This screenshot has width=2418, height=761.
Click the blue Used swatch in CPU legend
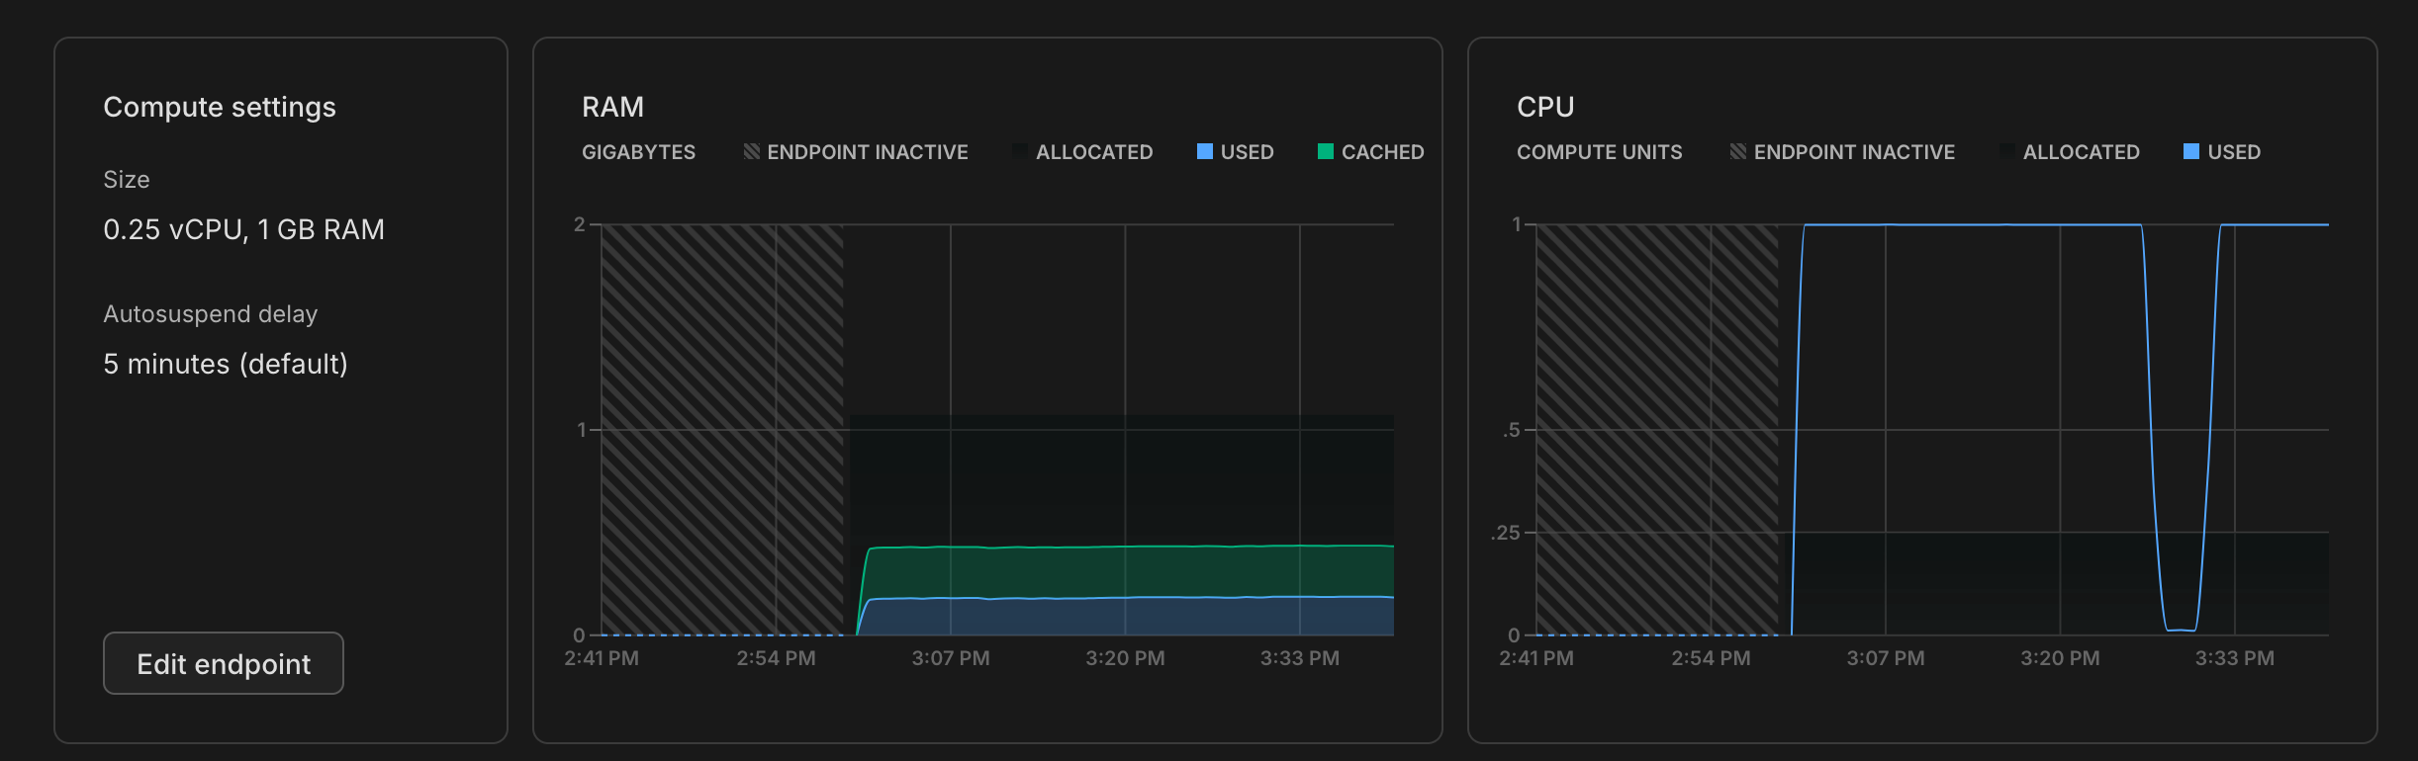[x=2191, y=151]
